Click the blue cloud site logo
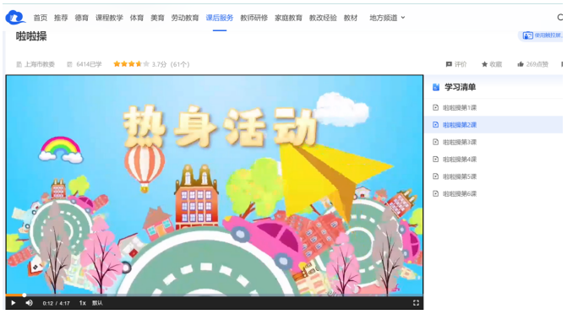This screenshot has height=314, width=567. click(x=15, y=18)
